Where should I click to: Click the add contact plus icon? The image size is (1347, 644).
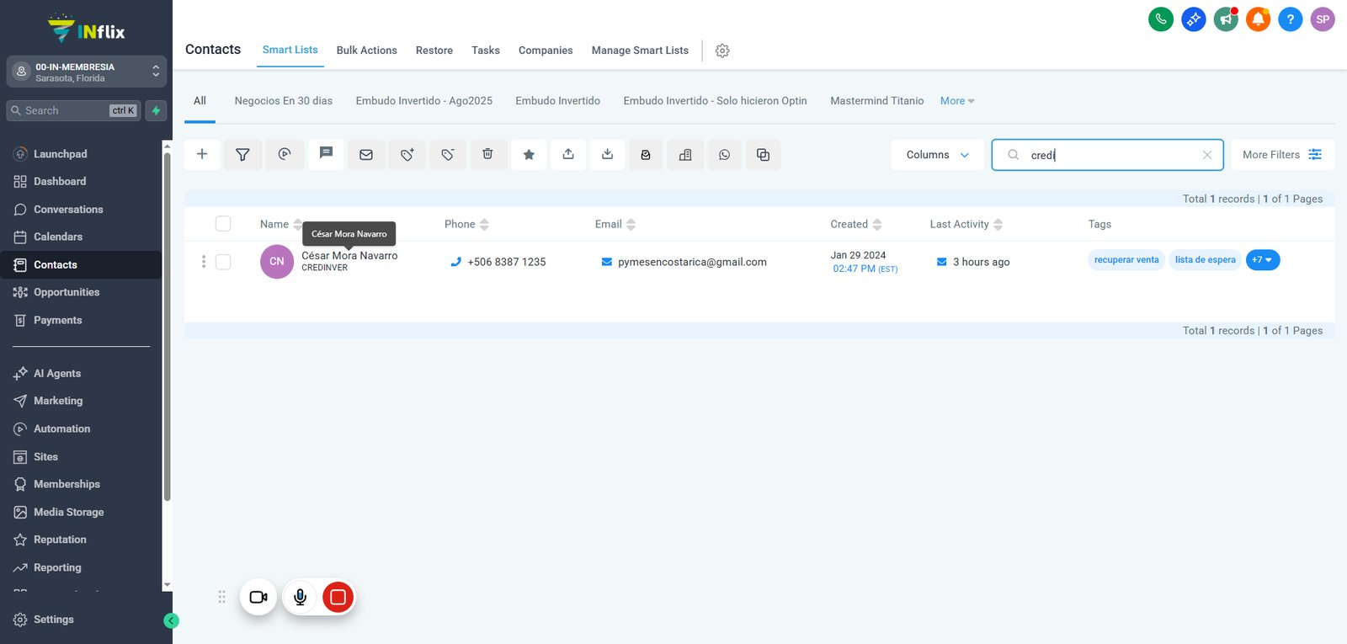[x=202, y=155]
